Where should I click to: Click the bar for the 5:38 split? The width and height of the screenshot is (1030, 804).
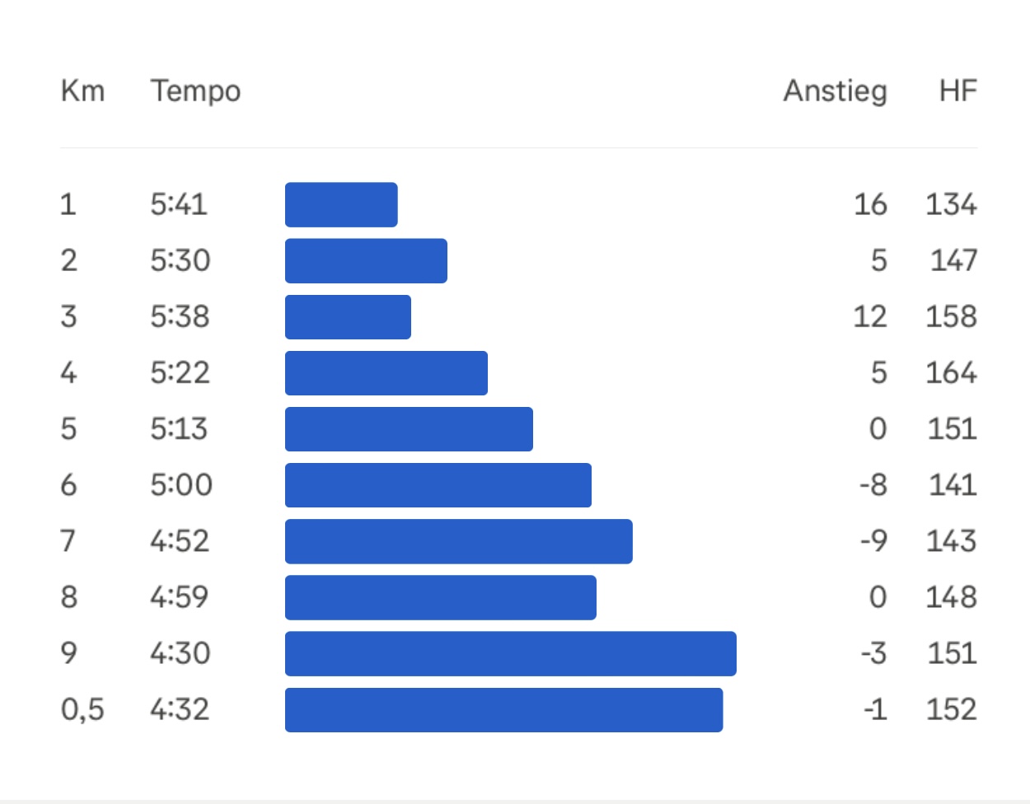click(348, 316)
